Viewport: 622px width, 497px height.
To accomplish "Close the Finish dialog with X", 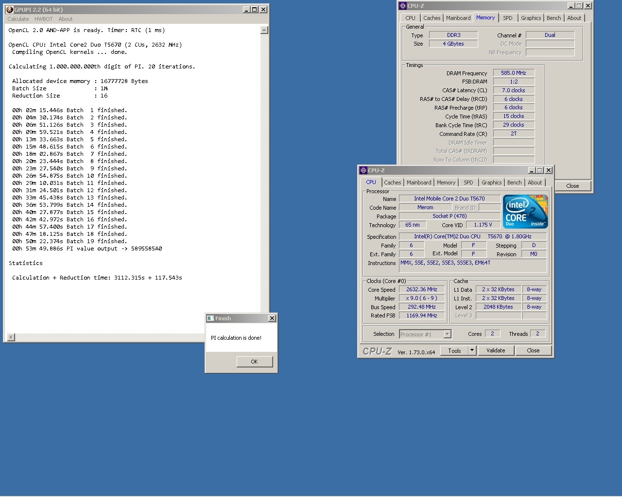I will pos(272,318).
